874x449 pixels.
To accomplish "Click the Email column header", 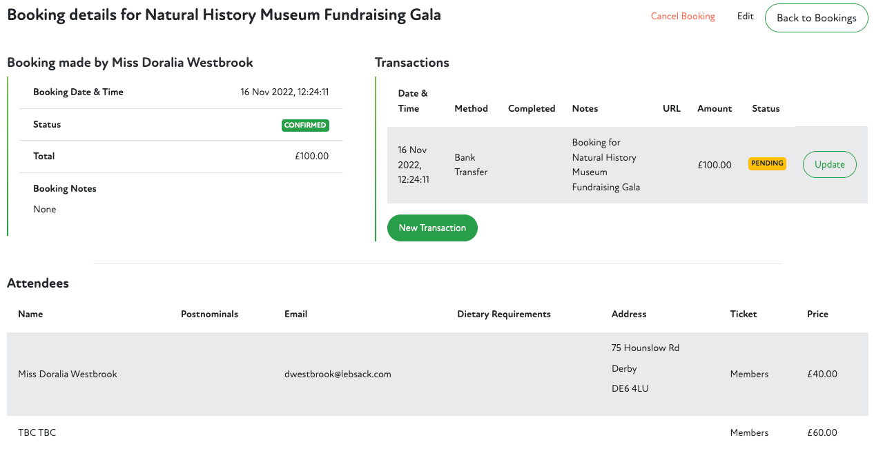I will [295, 315].
